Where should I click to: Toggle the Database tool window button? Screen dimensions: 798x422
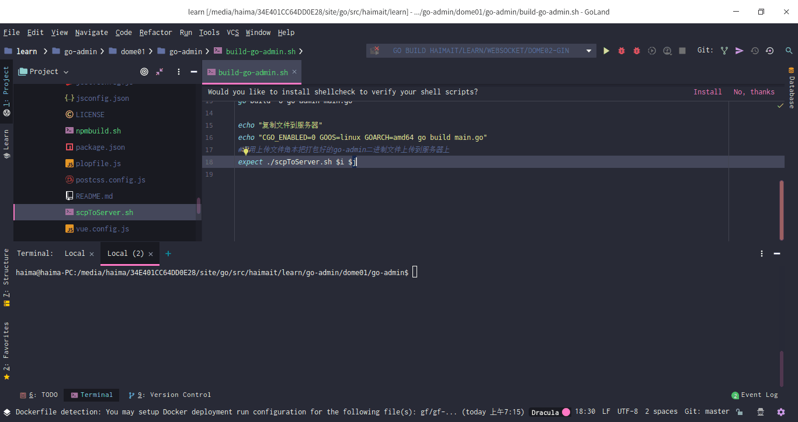(x=792, y=88)
